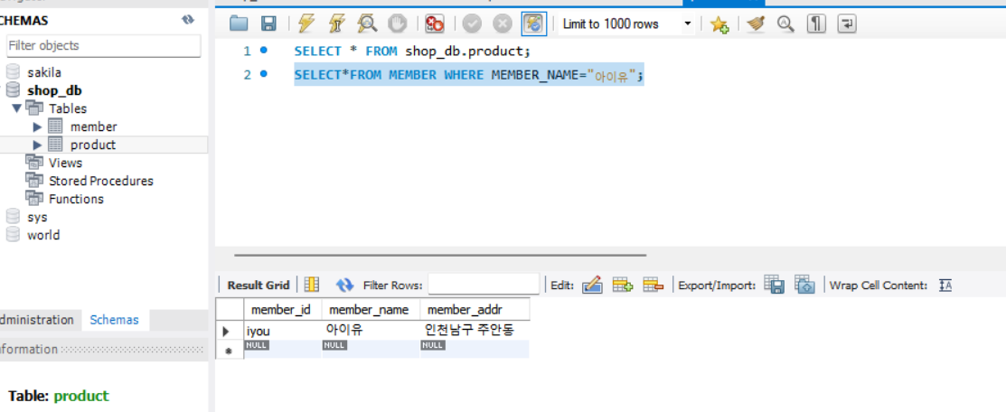1006x412 pixels.
Task: Select the Stored Procedures node
Action: 100,181
